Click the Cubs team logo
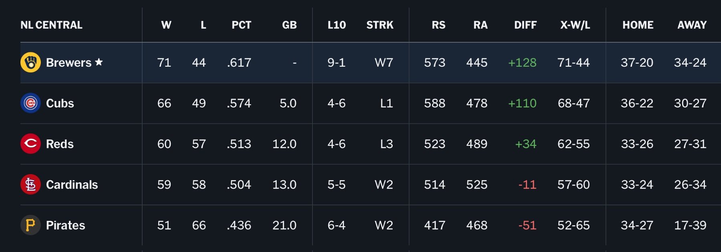The image size is (721, 252). (x=30, y=103)
